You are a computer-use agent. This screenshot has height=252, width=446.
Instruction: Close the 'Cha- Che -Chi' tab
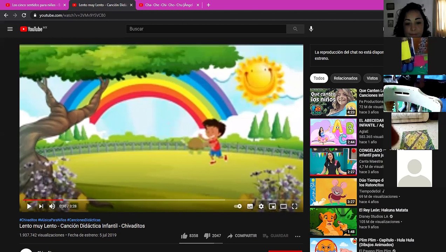click(x=198, y=5)
